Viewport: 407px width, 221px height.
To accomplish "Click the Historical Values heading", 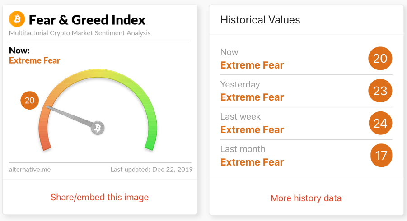I will 260,20.
